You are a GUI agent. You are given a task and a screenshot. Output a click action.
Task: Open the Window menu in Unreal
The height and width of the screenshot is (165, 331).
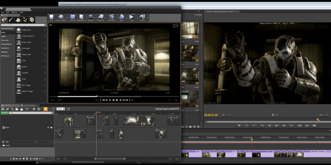(14, 12)
